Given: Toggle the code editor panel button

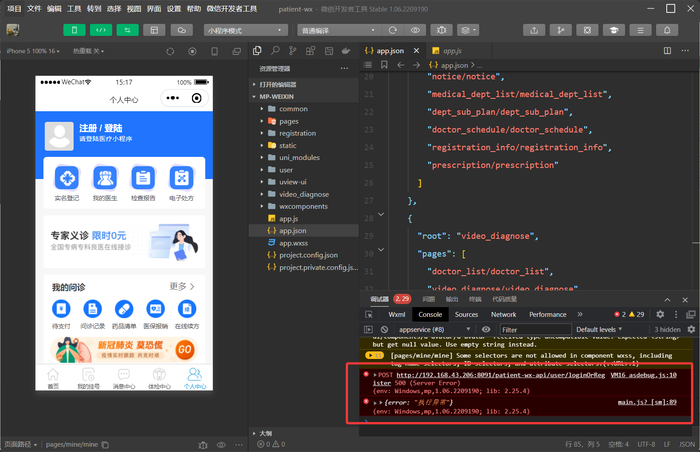Looking at the screenshot, I should (101, 30).
